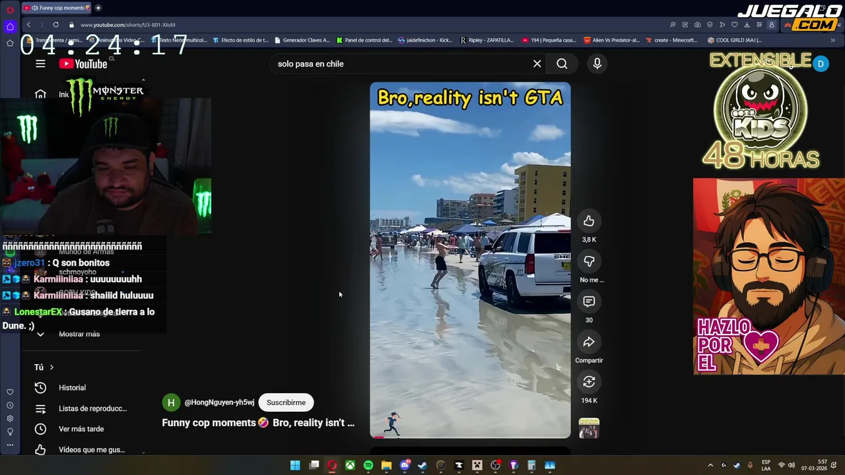Screen dimensions: 845x475
Task: Open 'Panel de control del...' bookmark
Action: [364, 40]
